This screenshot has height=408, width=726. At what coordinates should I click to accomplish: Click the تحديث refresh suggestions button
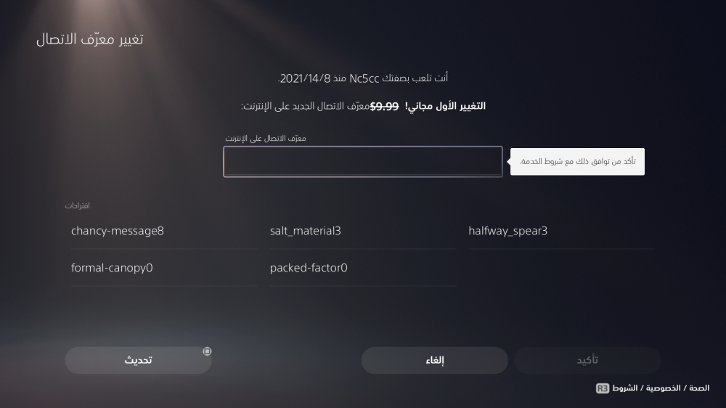click(139, 360)
